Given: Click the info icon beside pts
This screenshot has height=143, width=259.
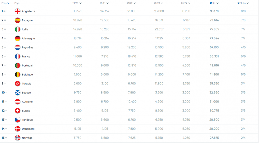Looking at the screenshot, I should coord(211,3).
